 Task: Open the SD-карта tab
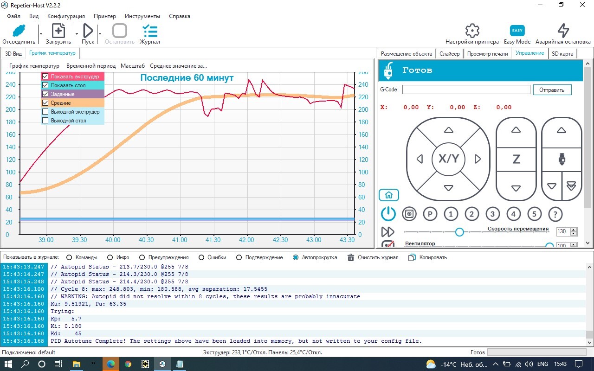tap(562, 54)
